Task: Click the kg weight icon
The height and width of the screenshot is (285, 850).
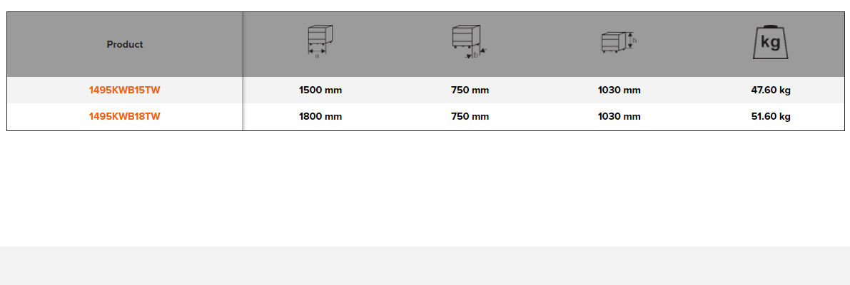Action: pyautogui.click(x=770, y=43)
